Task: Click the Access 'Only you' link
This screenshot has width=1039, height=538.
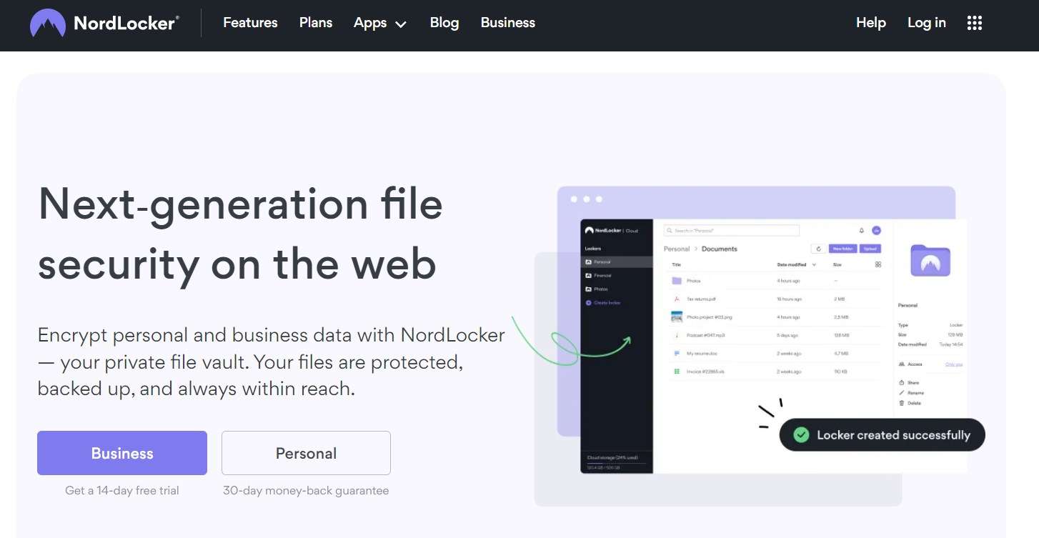Action: pyautogui.click(x=954, y=364)
